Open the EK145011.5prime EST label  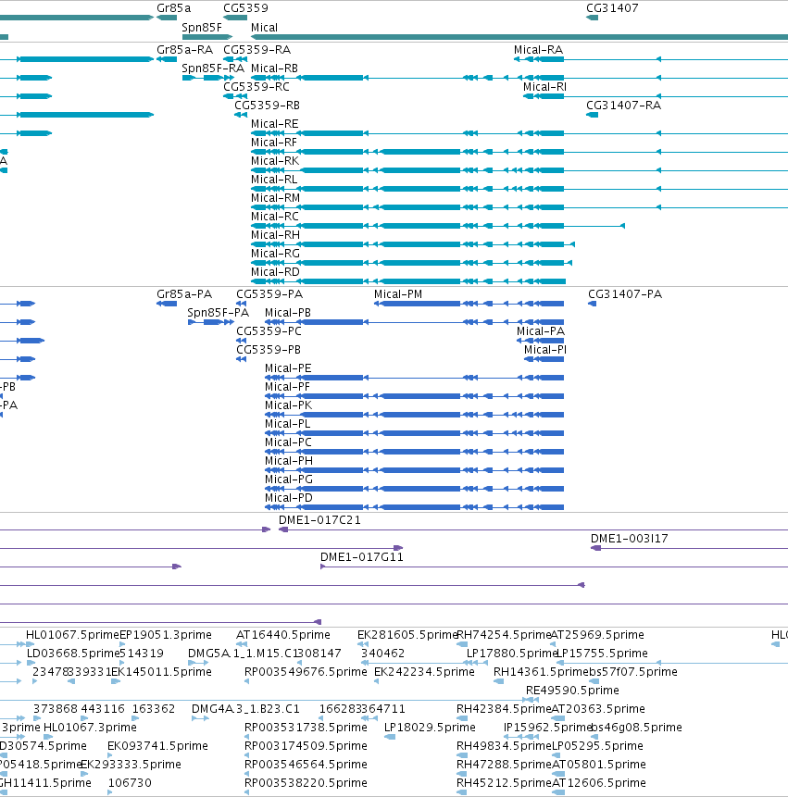click(161, 672)
